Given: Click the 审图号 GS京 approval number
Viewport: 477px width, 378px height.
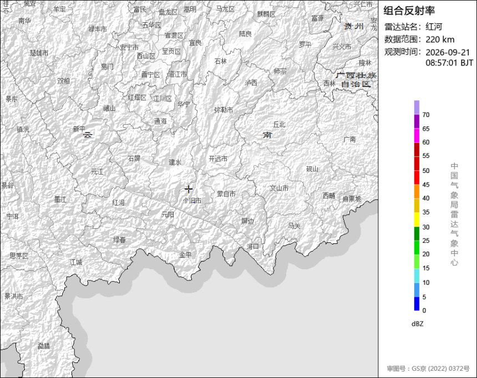Looking at the screenshot, I should (x=428, y=369).
